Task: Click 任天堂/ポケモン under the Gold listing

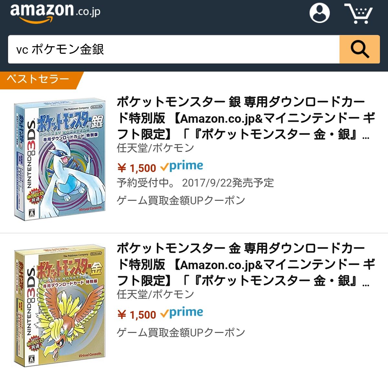Action: click(x=155, y=294)
